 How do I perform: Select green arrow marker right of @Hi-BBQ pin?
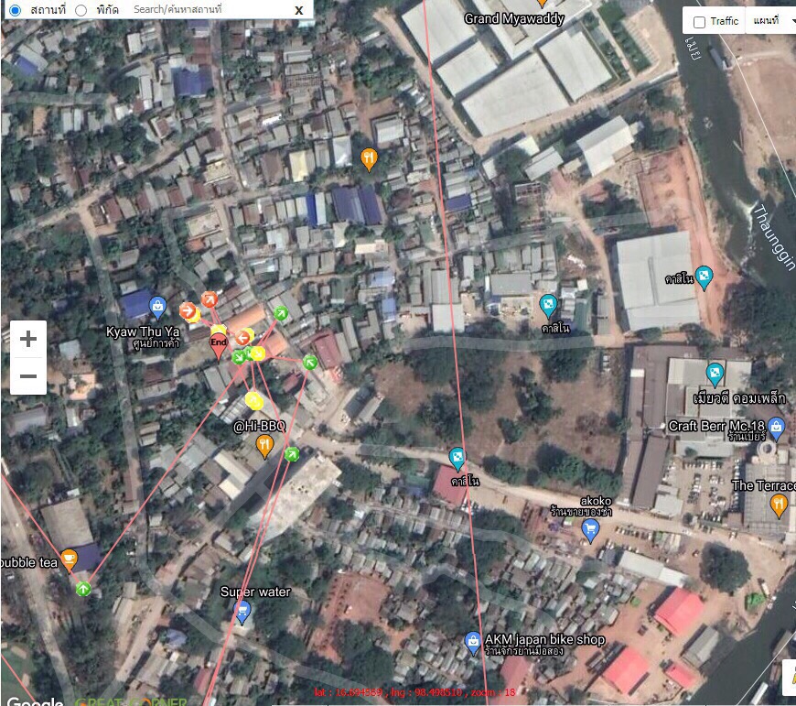291,454
